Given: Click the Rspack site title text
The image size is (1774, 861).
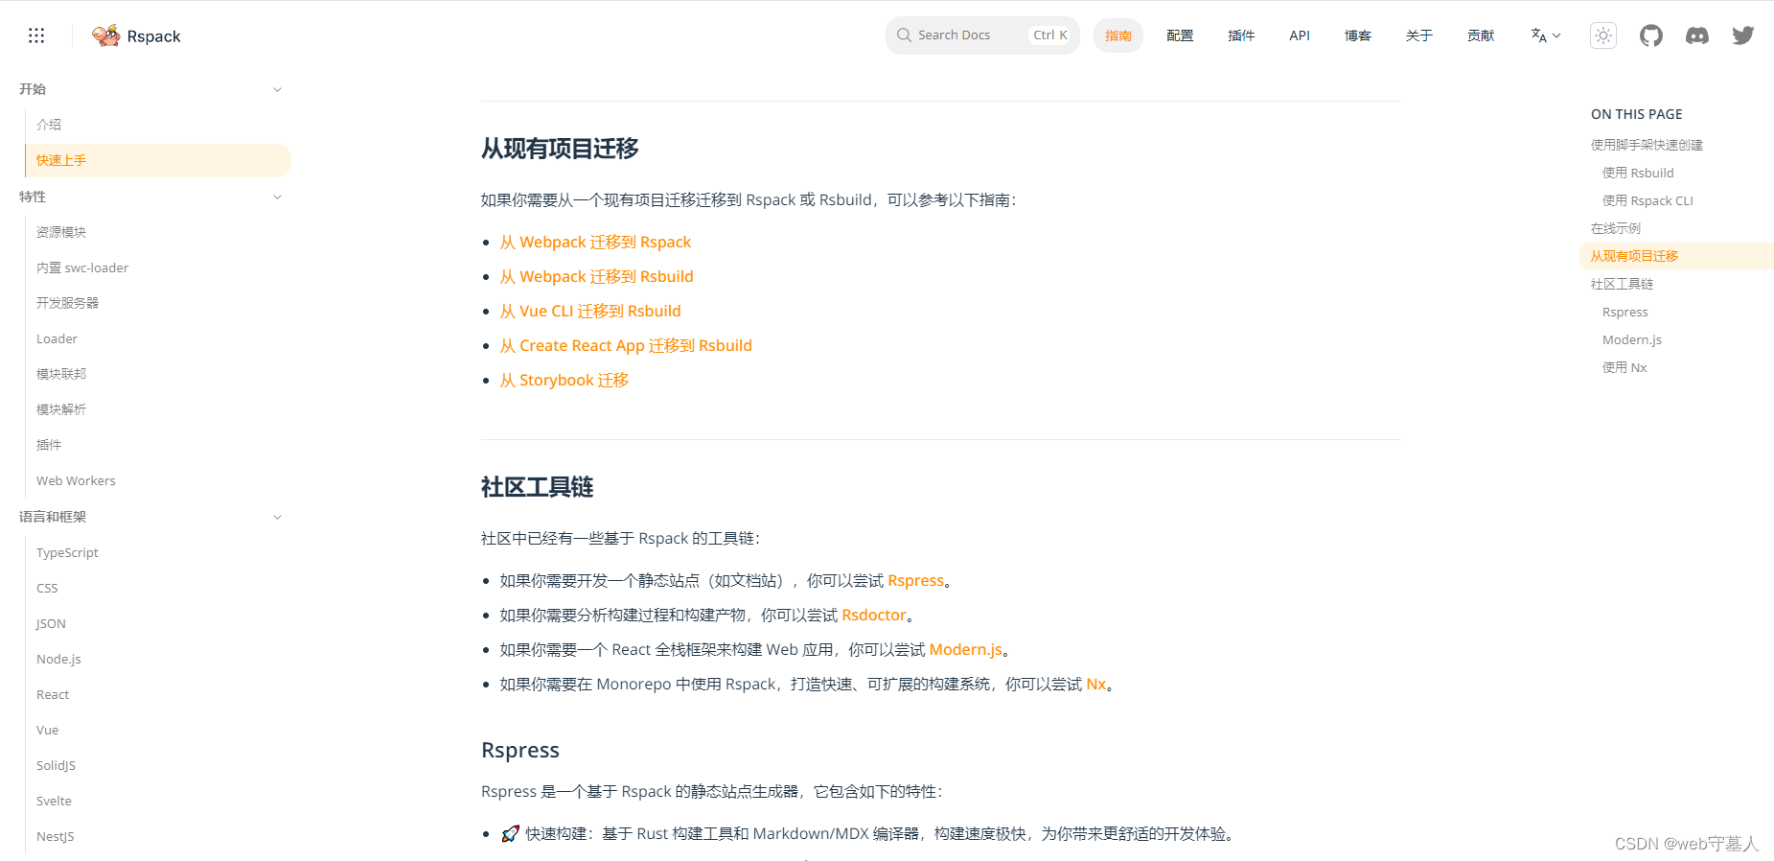Looking at the screenshot, I should point(153,36).
